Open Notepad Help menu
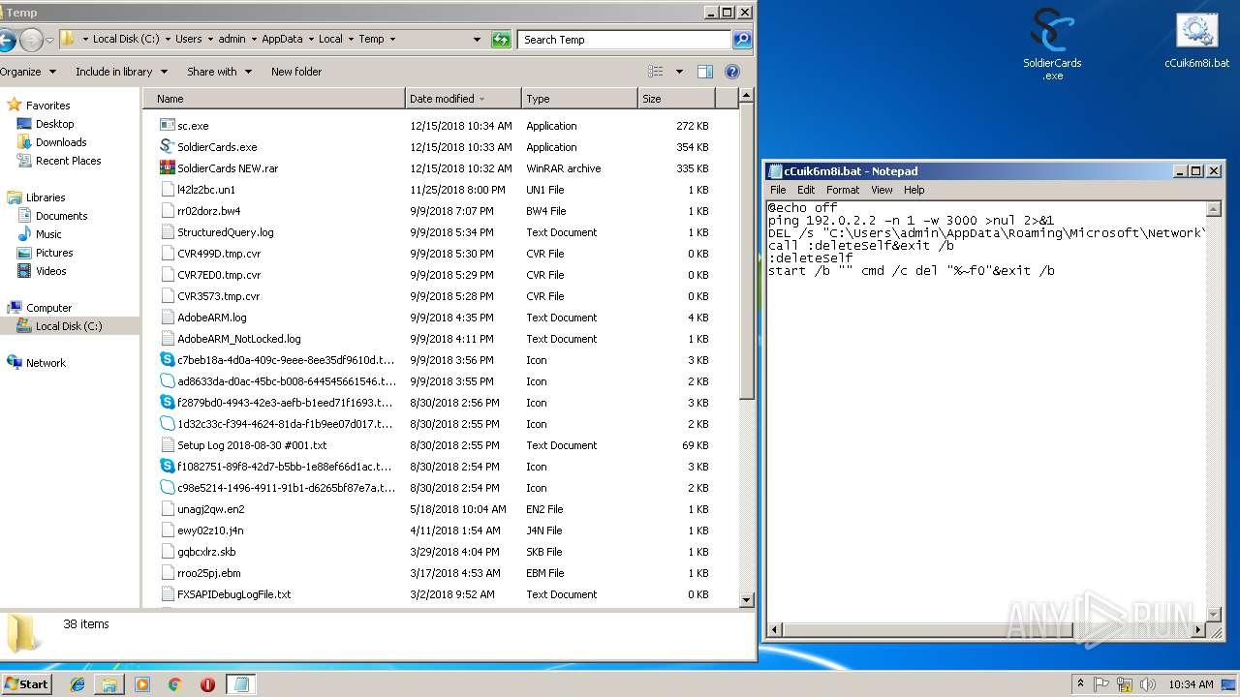This screenshot has height=697, width=1240. (x=914, y=190)
